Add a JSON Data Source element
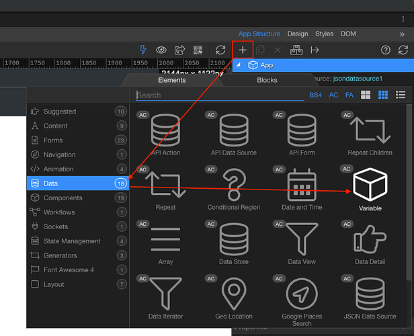The width and height of the screenshot is (414, 336). [x=370, y=298]
